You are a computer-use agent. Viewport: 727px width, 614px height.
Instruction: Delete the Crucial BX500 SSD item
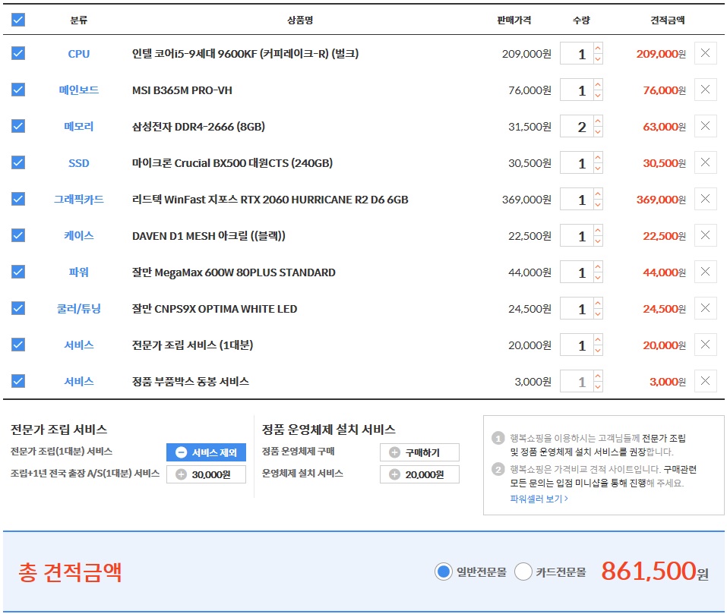pos(705,162)
